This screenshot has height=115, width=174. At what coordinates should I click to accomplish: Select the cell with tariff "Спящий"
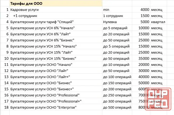pyautogui.click(x=56, y=22)
